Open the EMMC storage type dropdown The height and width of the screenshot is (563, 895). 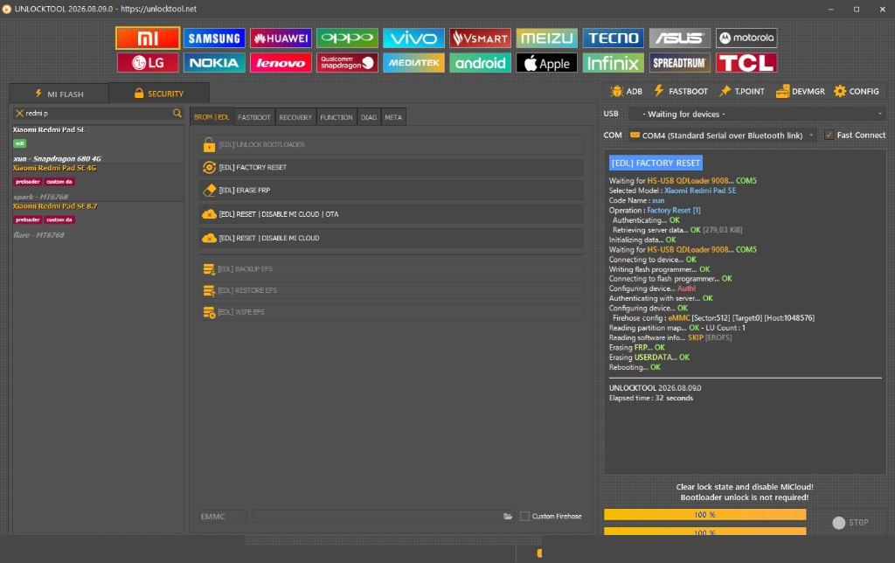[x=223, y=516]
